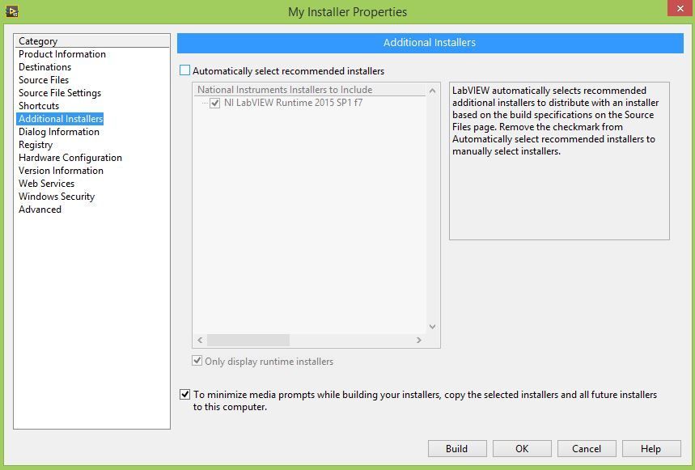695x470 pixels.
Task: Toggle NI LabVIEW Runtime 2015 SP1 f7 checkbox
Action: pos(215,103)
